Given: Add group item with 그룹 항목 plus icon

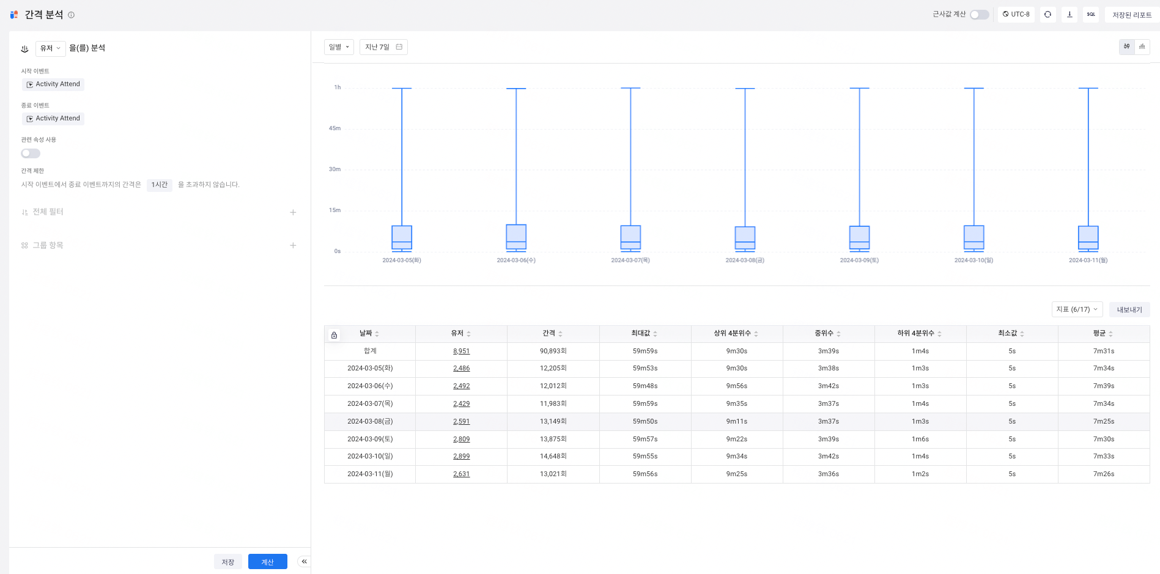Looking at the screenshot, I should (293, 245).
